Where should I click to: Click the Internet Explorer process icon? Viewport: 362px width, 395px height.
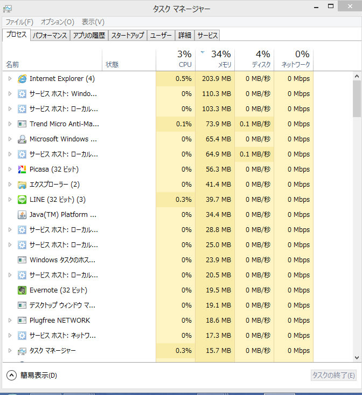point(22,79)
